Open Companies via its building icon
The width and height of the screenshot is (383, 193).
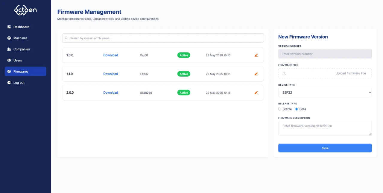9,49
